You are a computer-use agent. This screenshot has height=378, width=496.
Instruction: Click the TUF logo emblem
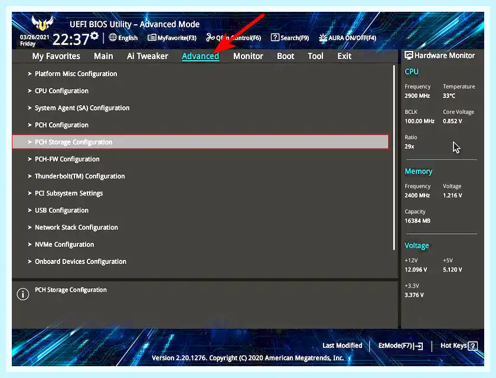pyautogui.click(x=43, y=23)
